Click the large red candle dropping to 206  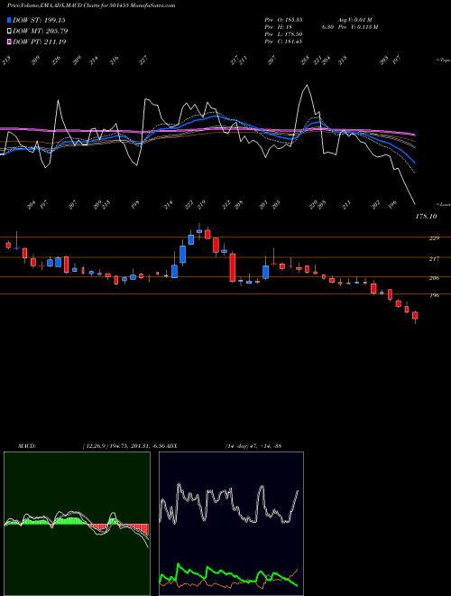(233, 267)
